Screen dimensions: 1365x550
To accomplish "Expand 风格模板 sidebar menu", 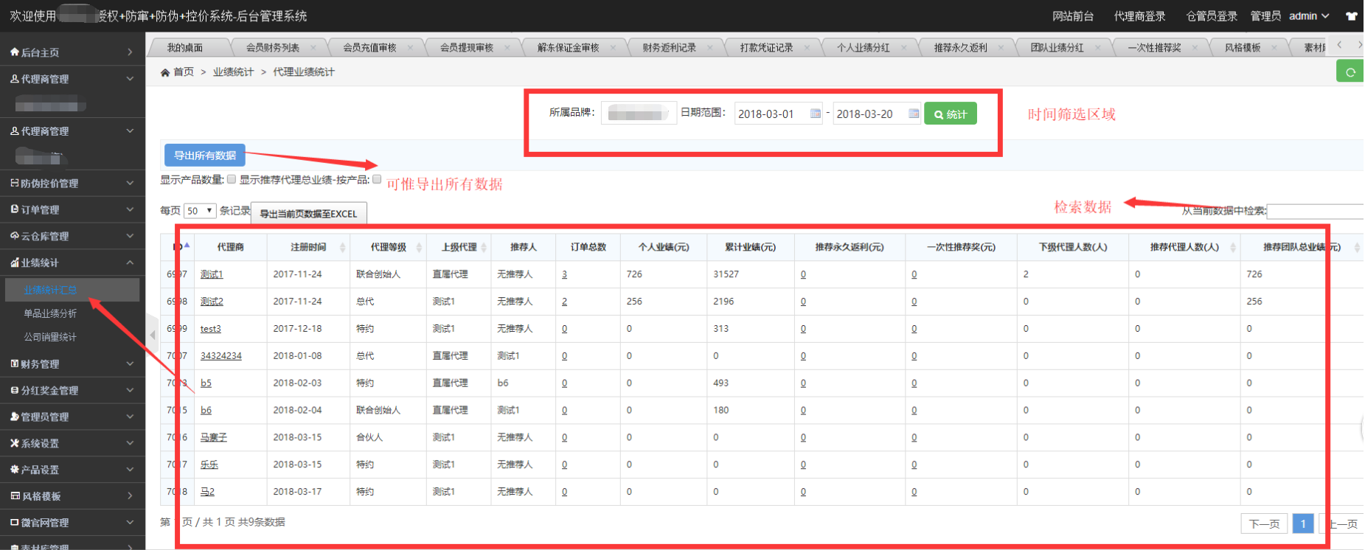I will (x=72, y=496).
